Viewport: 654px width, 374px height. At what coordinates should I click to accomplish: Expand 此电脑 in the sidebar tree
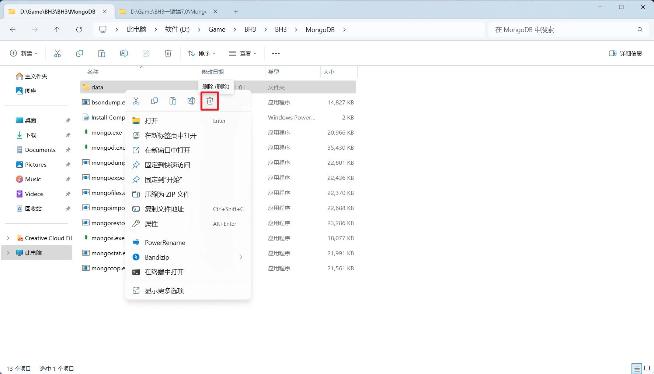pos(8,253)
